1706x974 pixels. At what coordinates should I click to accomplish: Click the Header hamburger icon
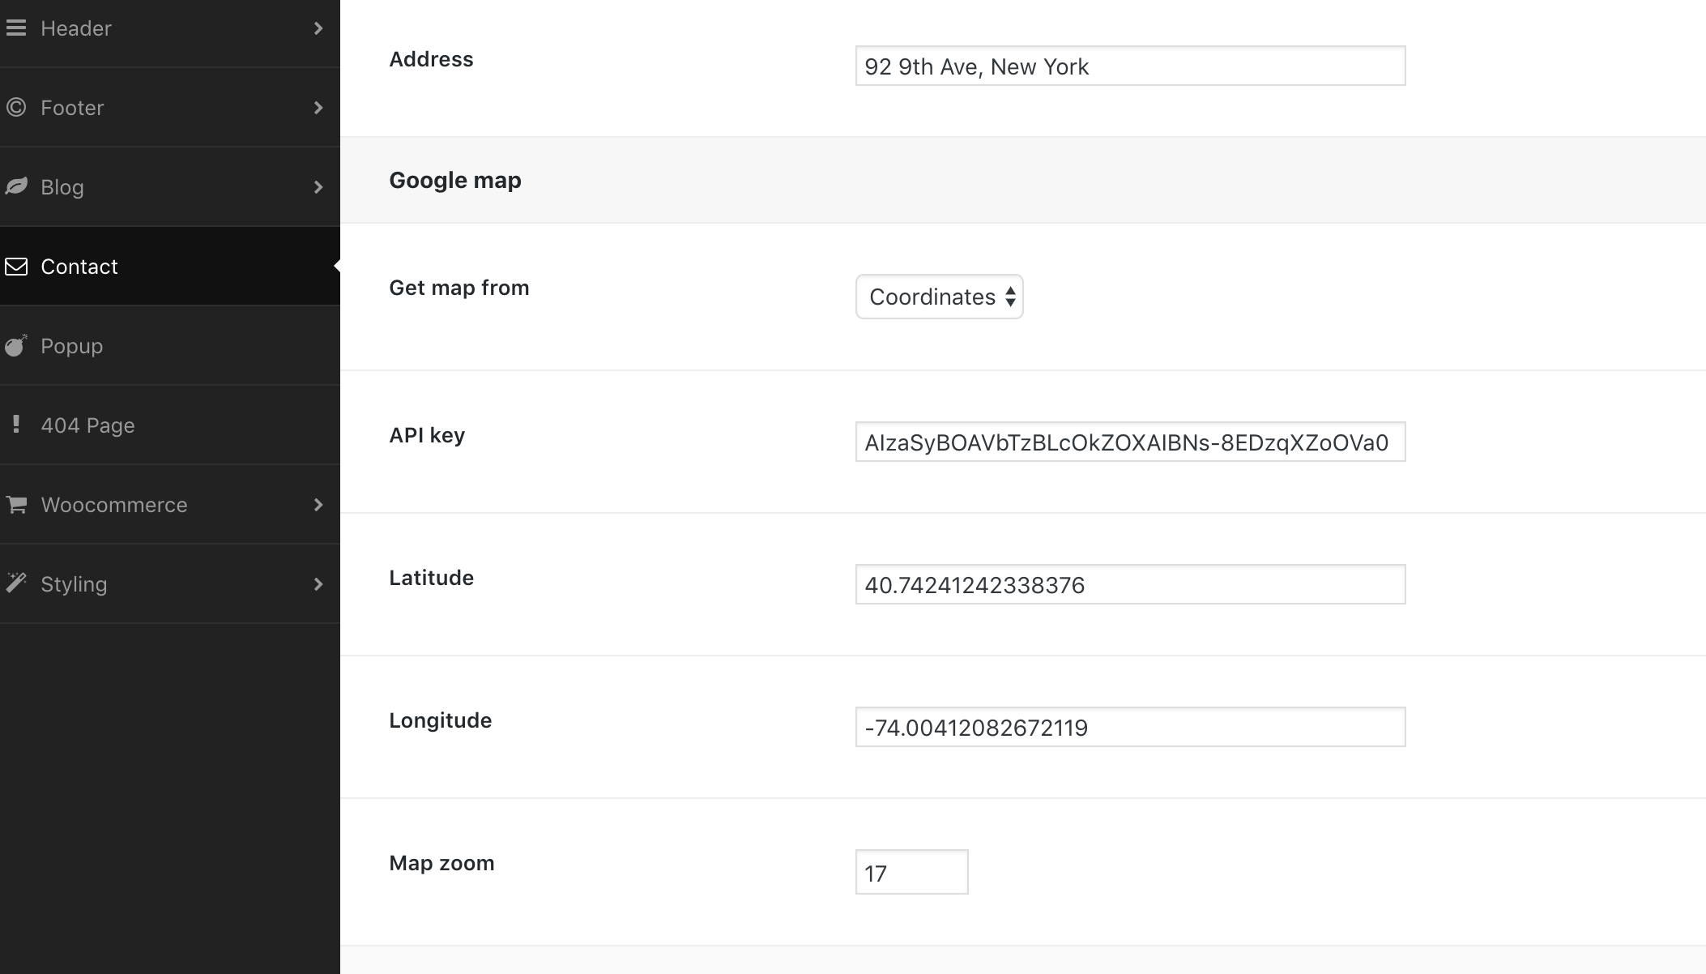pyautogui.click(x=16, y=28)
